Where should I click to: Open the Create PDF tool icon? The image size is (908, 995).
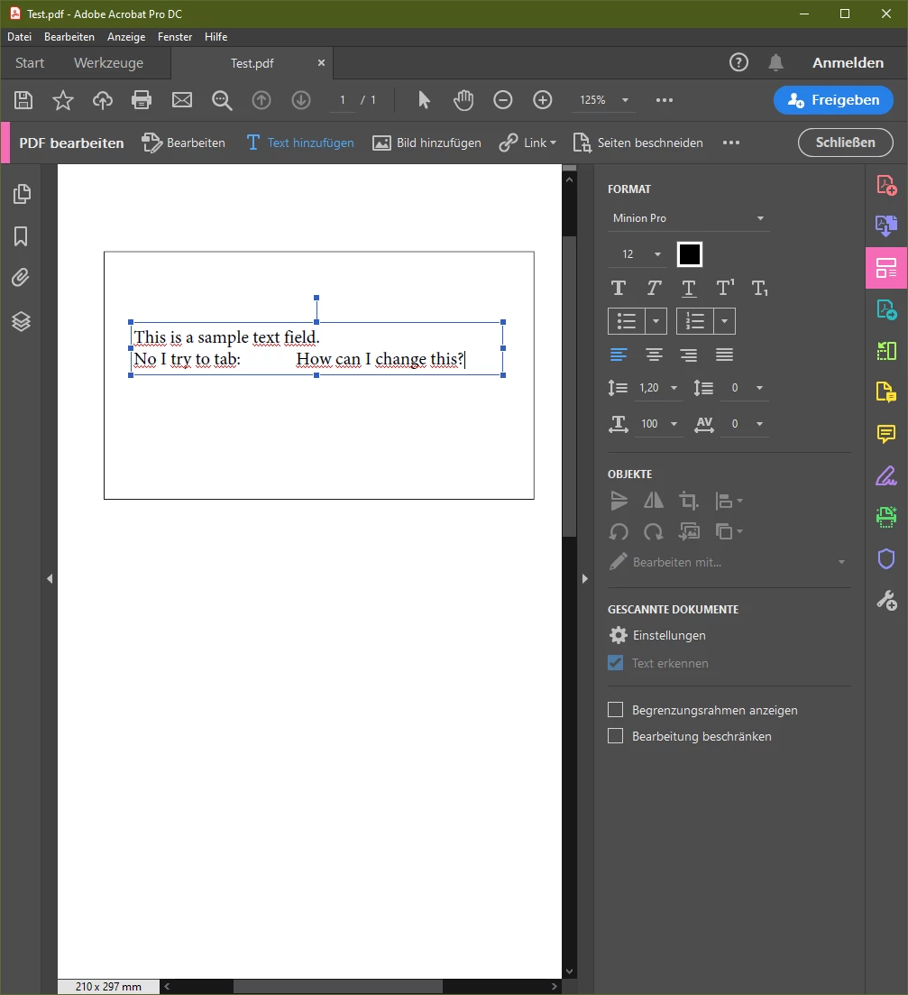pos(886,186)
